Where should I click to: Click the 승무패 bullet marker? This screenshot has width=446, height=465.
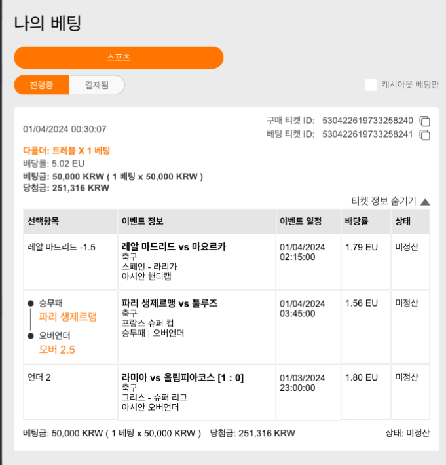tap(31, 303)
